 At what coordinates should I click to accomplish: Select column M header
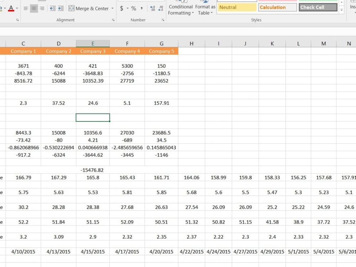coord(324,43)
